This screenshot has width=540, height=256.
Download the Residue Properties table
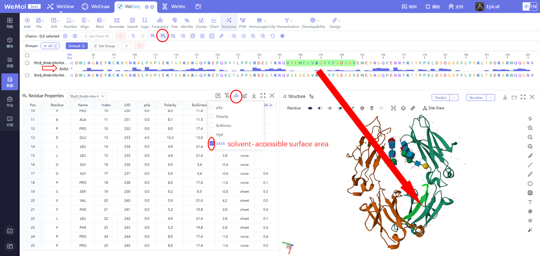point(254,96)
